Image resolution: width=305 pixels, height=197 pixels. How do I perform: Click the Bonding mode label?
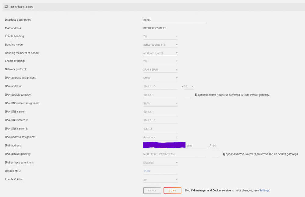click(x=14, y=44)
